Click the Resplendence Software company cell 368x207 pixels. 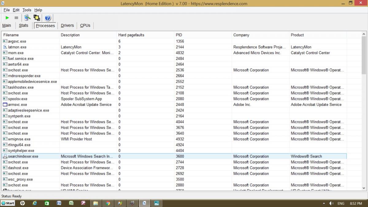coord(259,47)
